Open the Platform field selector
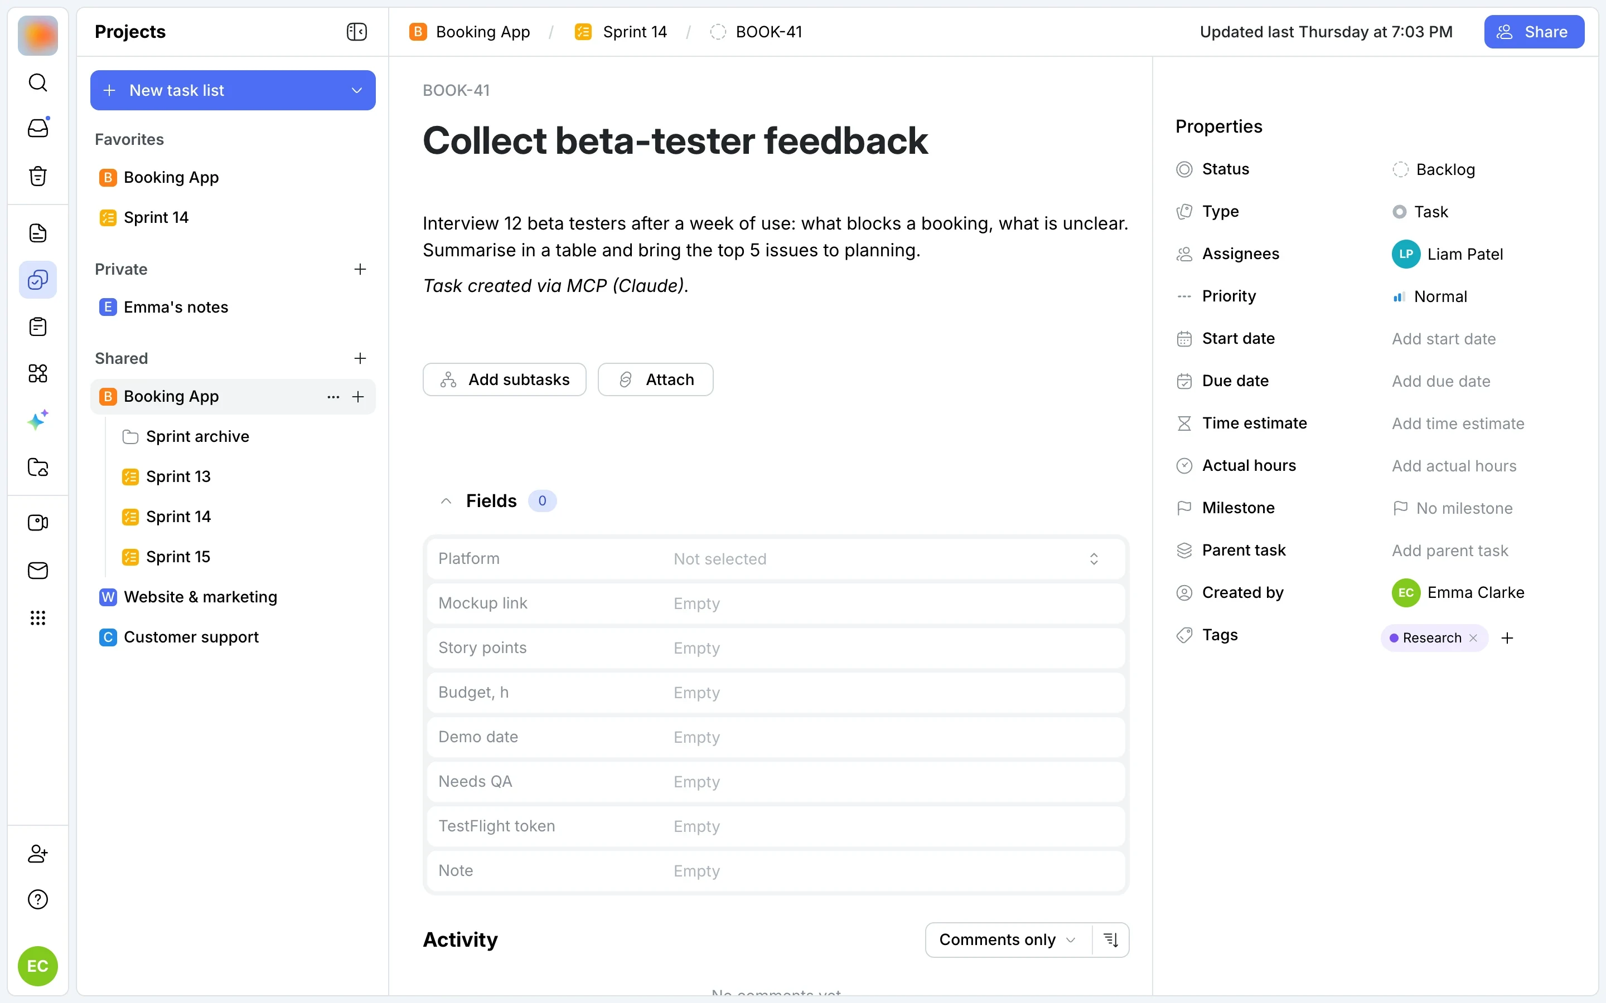 [x=776, y=558]
